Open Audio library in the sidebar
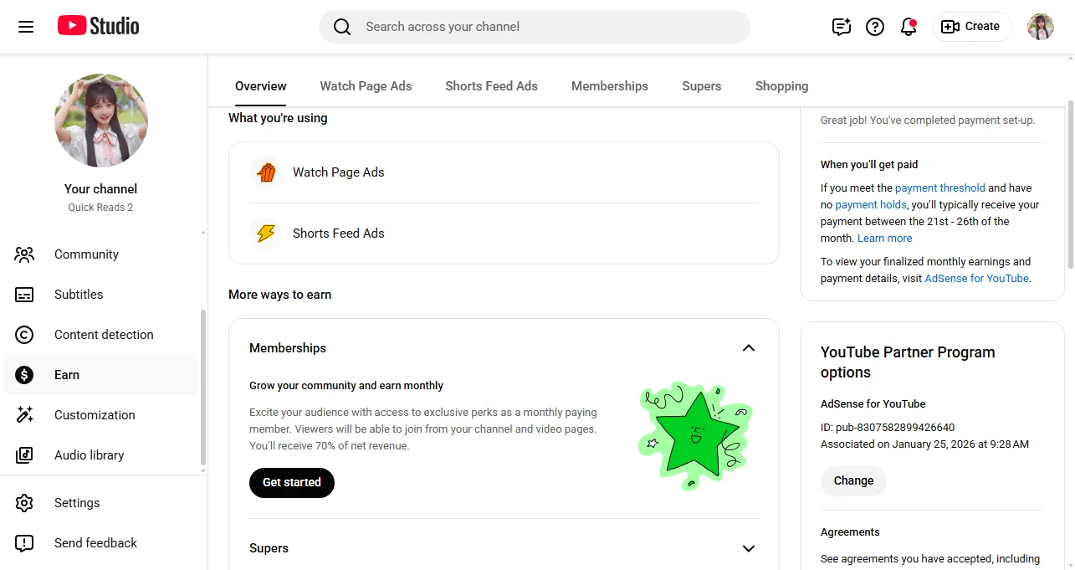The image size is (1075, 570). (101, 455)
